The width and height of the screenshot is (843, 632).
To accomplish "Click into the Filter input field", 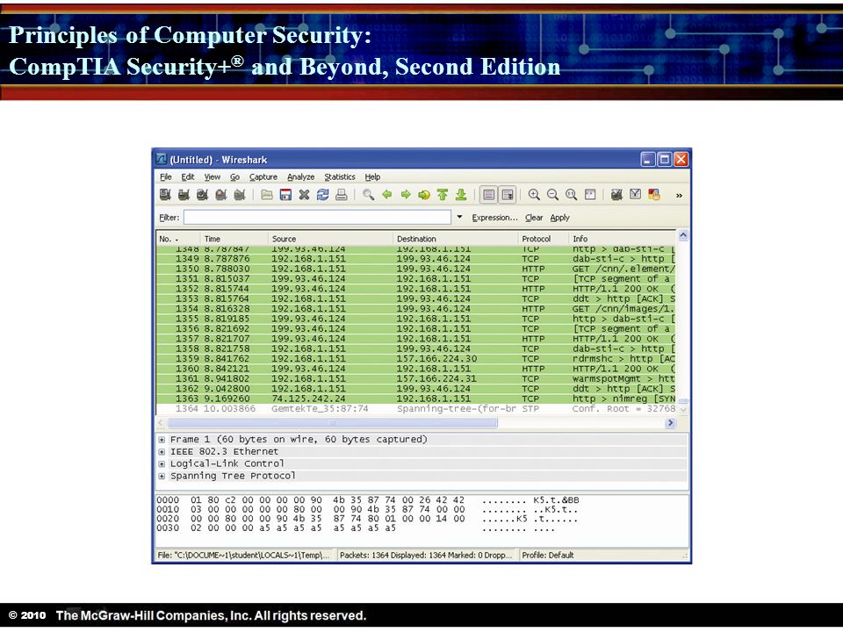I will (x=317, y=217).
